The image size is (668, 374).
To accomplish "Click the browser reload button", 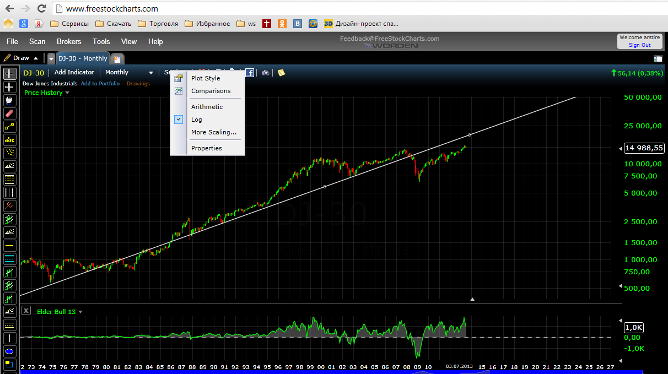I will tap(41, 9).
